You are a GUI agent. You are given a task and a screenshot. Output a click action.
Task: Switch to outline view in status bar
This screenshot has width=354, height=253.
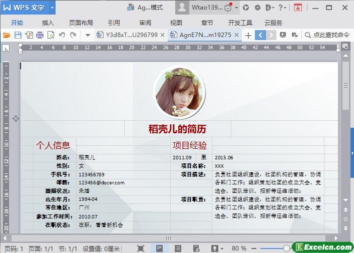178,248
